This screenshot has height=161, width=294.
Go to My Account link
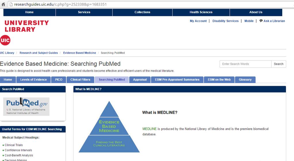click(198, 21)
